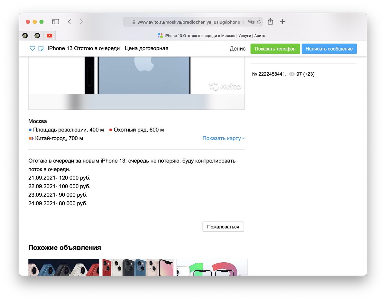The width and height of the screenshot is (386, 301).
Task: Click the 23.09.2021- 90 000 руб. line
Action: (58, 195)
